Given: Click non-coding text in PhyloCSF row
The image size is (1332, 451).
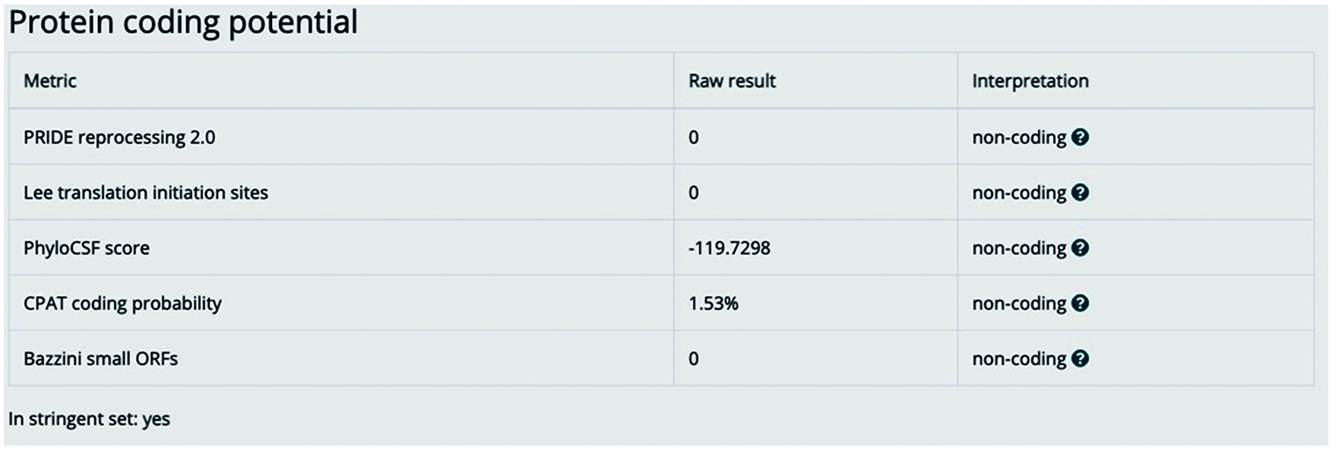Looking at the screenshot, I should click(1019, 248).
